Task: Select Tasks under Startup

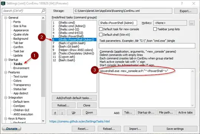Action: (x=18, y=64)
